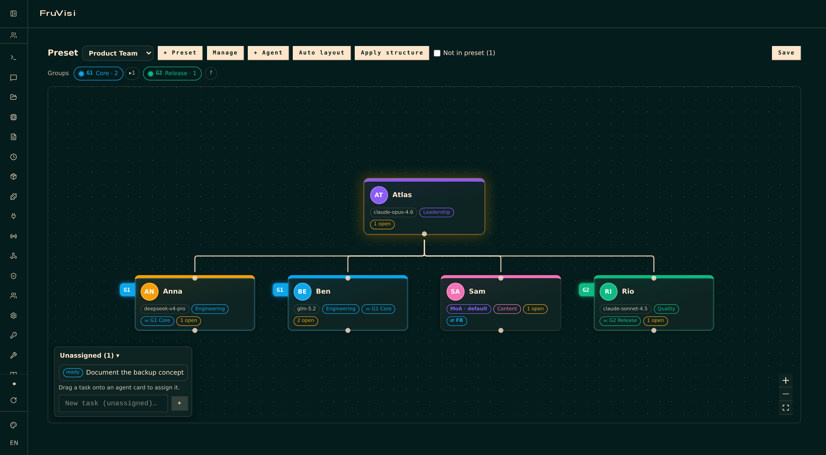This screenshot has height=455, width=826.
Task: Switch language via EN selector
Action: (x=14, y=443)
